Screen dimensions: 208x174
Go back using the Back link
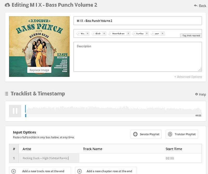tap(200, 6)
